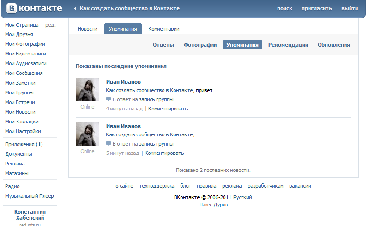Click Иван Иванов avatar in the 4 минуты назад post
The width and height of the screenshot is (369, 226).
point(88,90)
